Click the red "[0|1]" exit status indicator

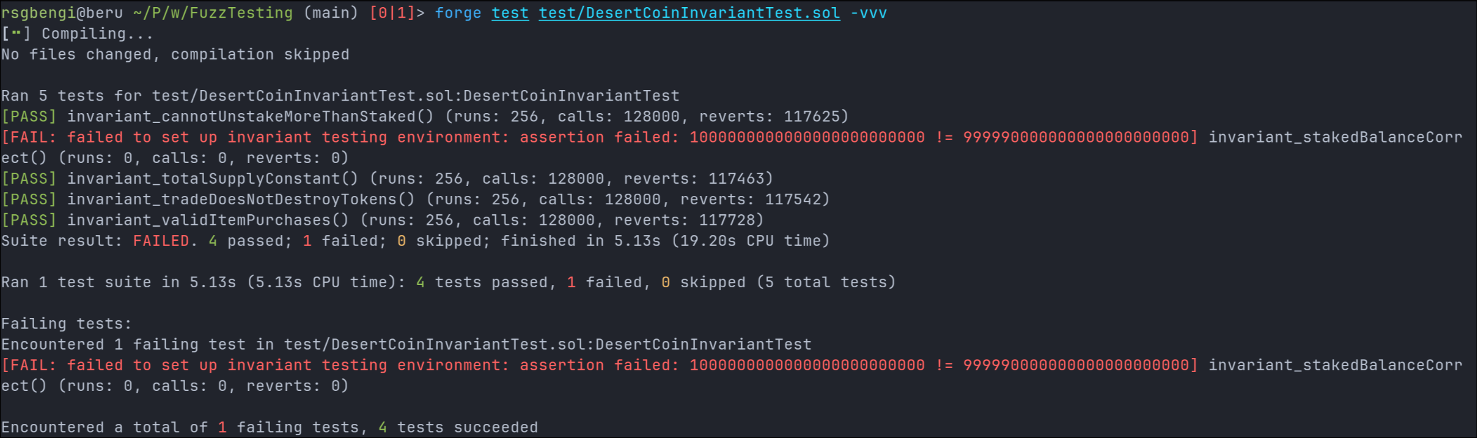click(392, 13)
